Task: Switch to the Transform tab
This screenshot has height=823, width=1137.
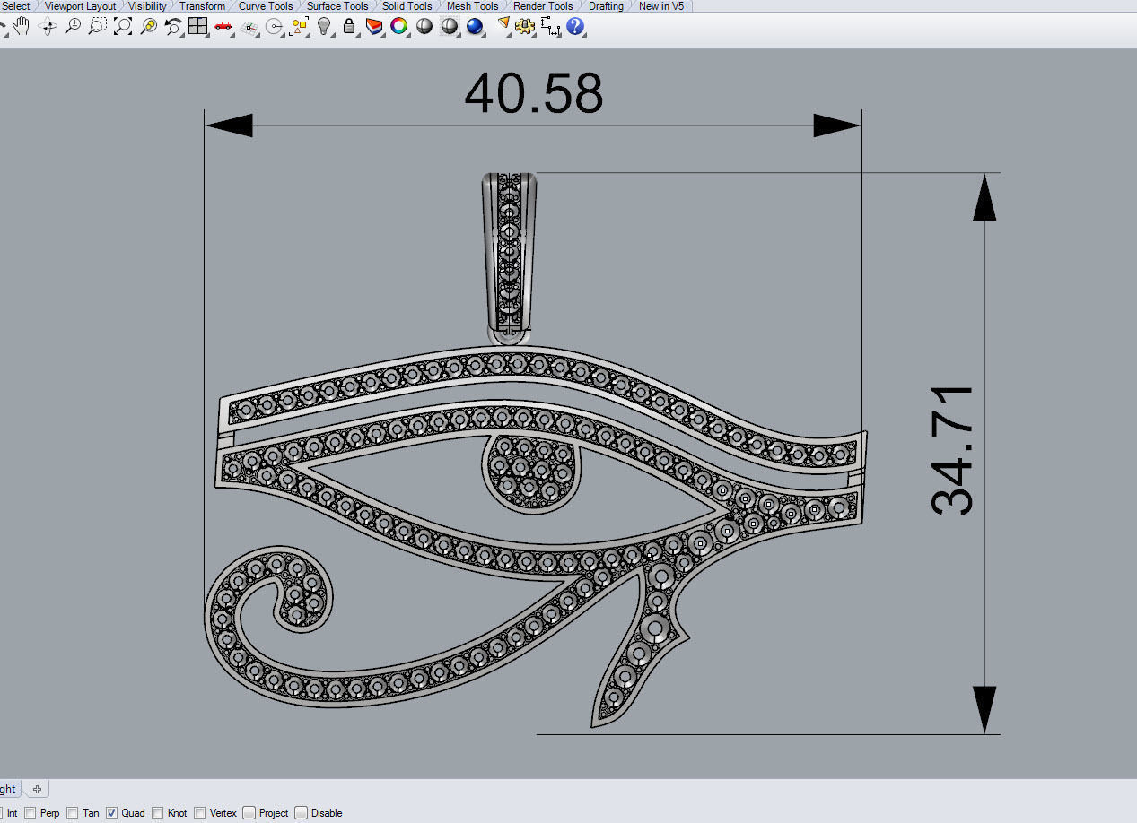Action: [202, 6]
